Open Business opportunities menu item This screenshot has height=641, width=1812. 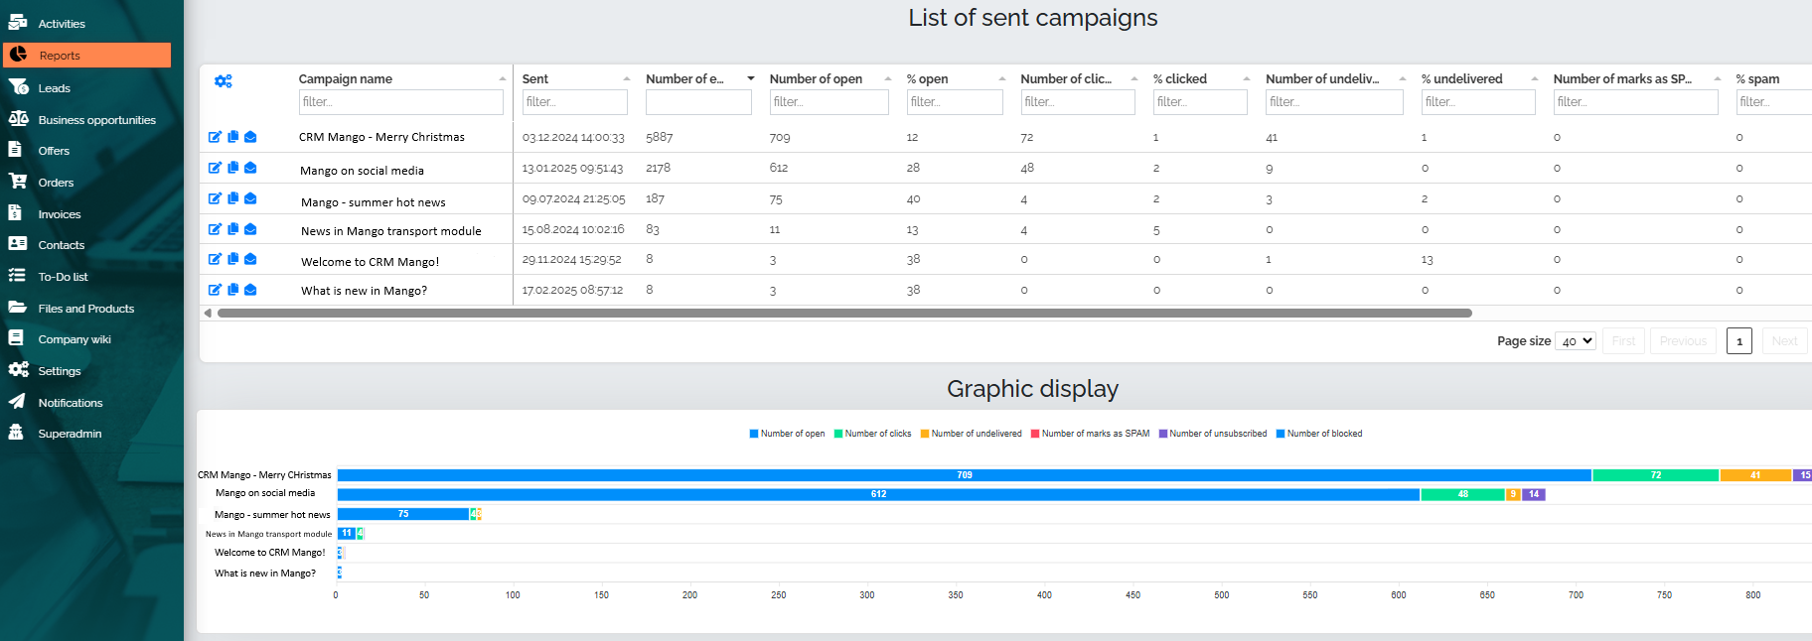coord(96,120)
